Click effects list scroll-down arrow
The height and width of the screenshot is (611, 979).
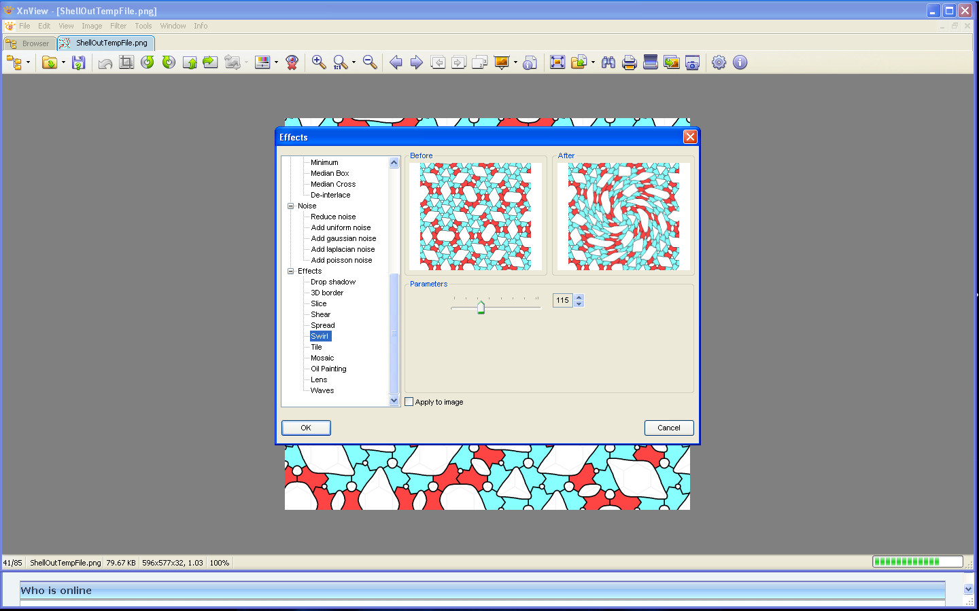pos(394,401)
